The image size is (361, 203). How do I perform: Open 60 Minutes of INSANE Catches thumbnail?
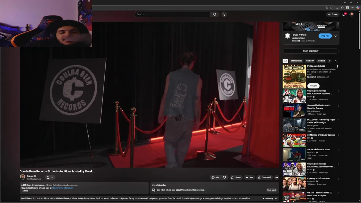pos(294,140)
